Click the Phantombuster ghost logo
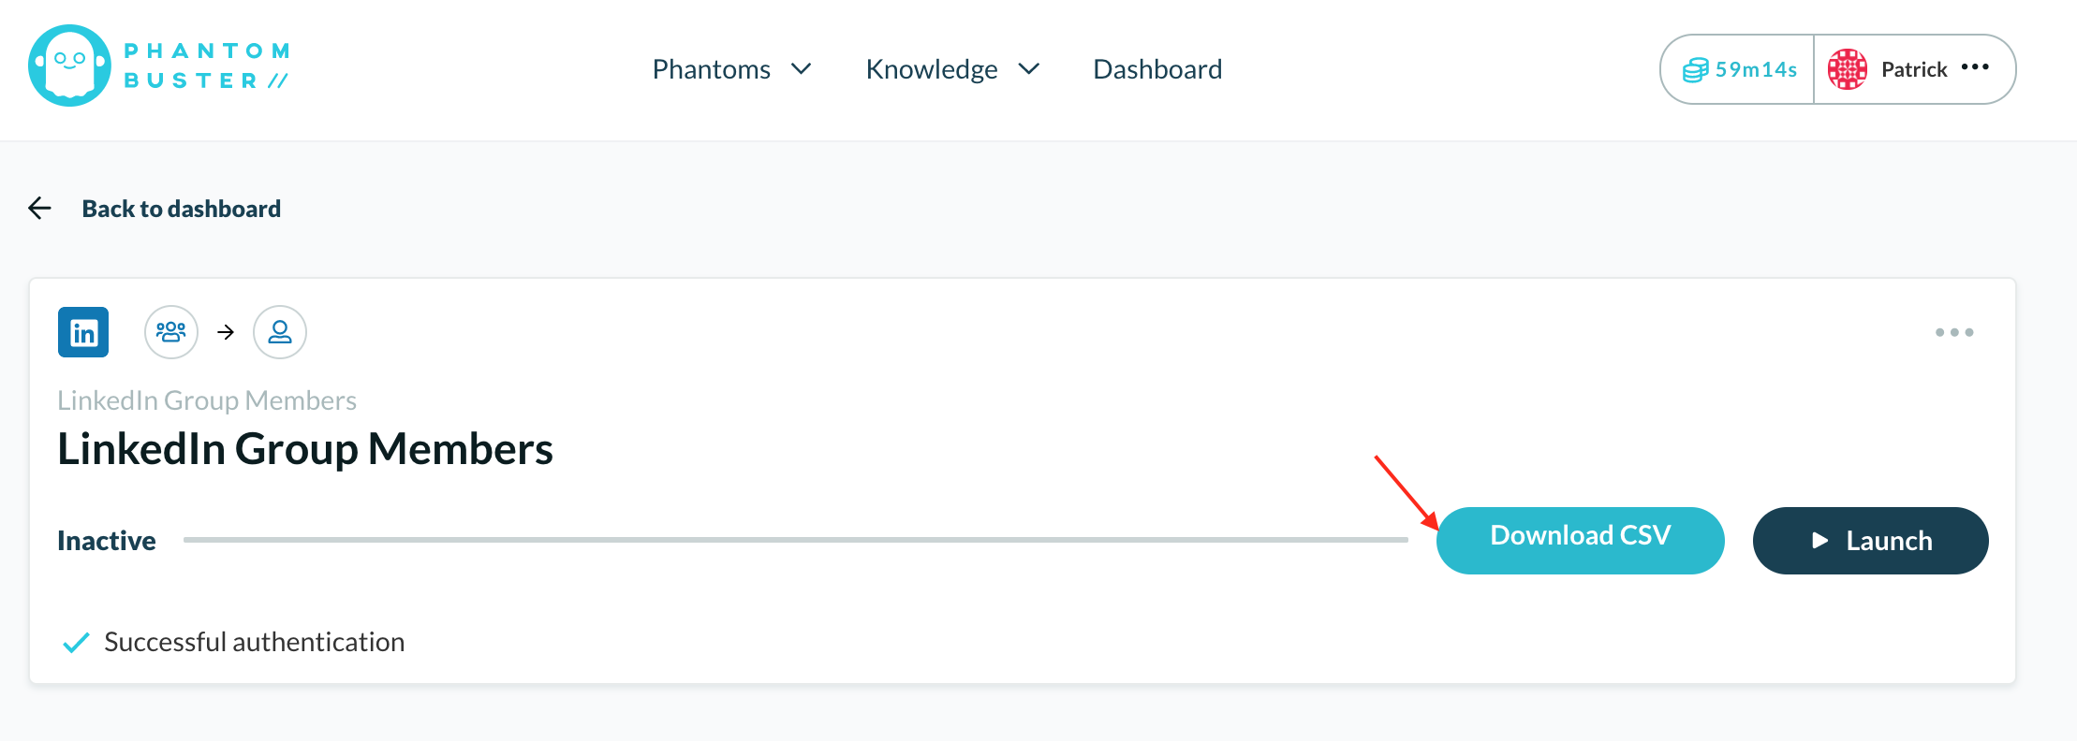The width and height of the screenshot is (2077, 741). (x=69, y=65)
